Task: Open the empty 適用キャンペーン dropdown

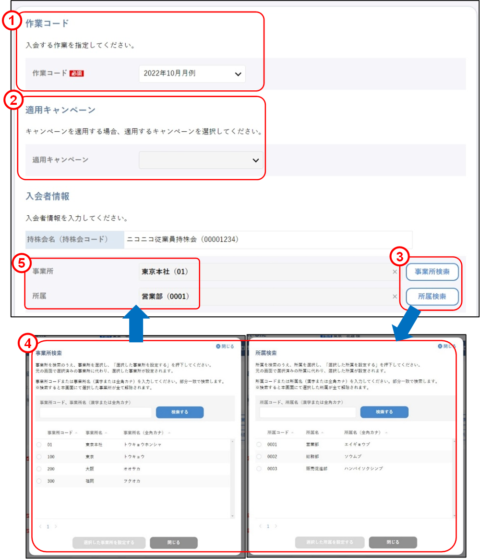Action: point(201,160)
